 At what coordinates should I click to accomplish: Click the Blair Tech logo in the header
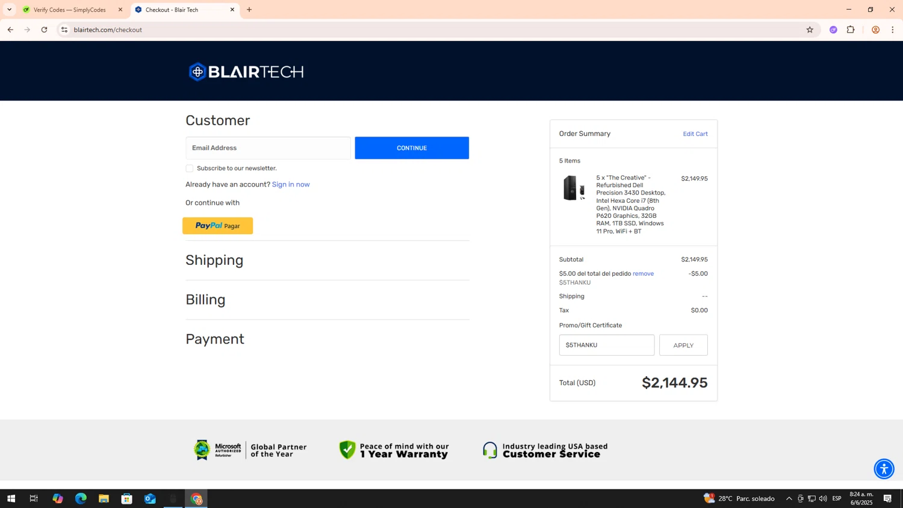[246, 72]
